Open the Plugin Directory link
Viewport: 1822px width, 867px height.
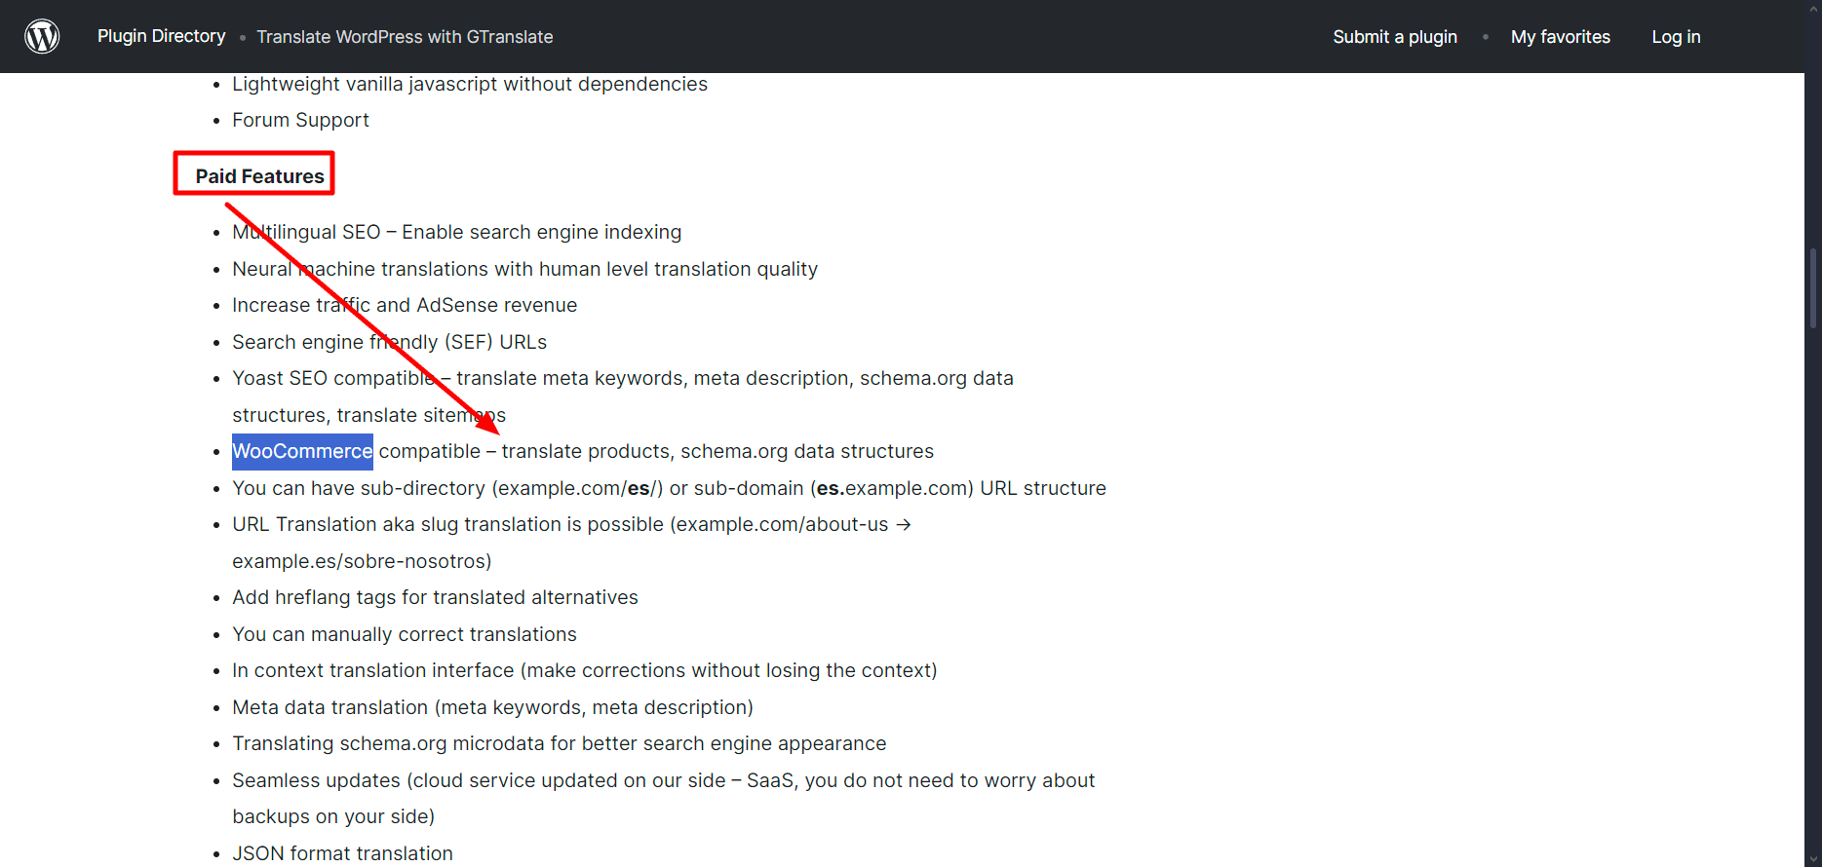tap(162, 36)
